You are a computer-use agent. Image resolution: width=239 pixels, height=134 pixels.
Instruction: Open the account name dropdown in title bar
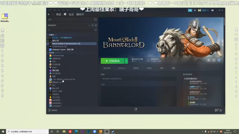[205, 10]
